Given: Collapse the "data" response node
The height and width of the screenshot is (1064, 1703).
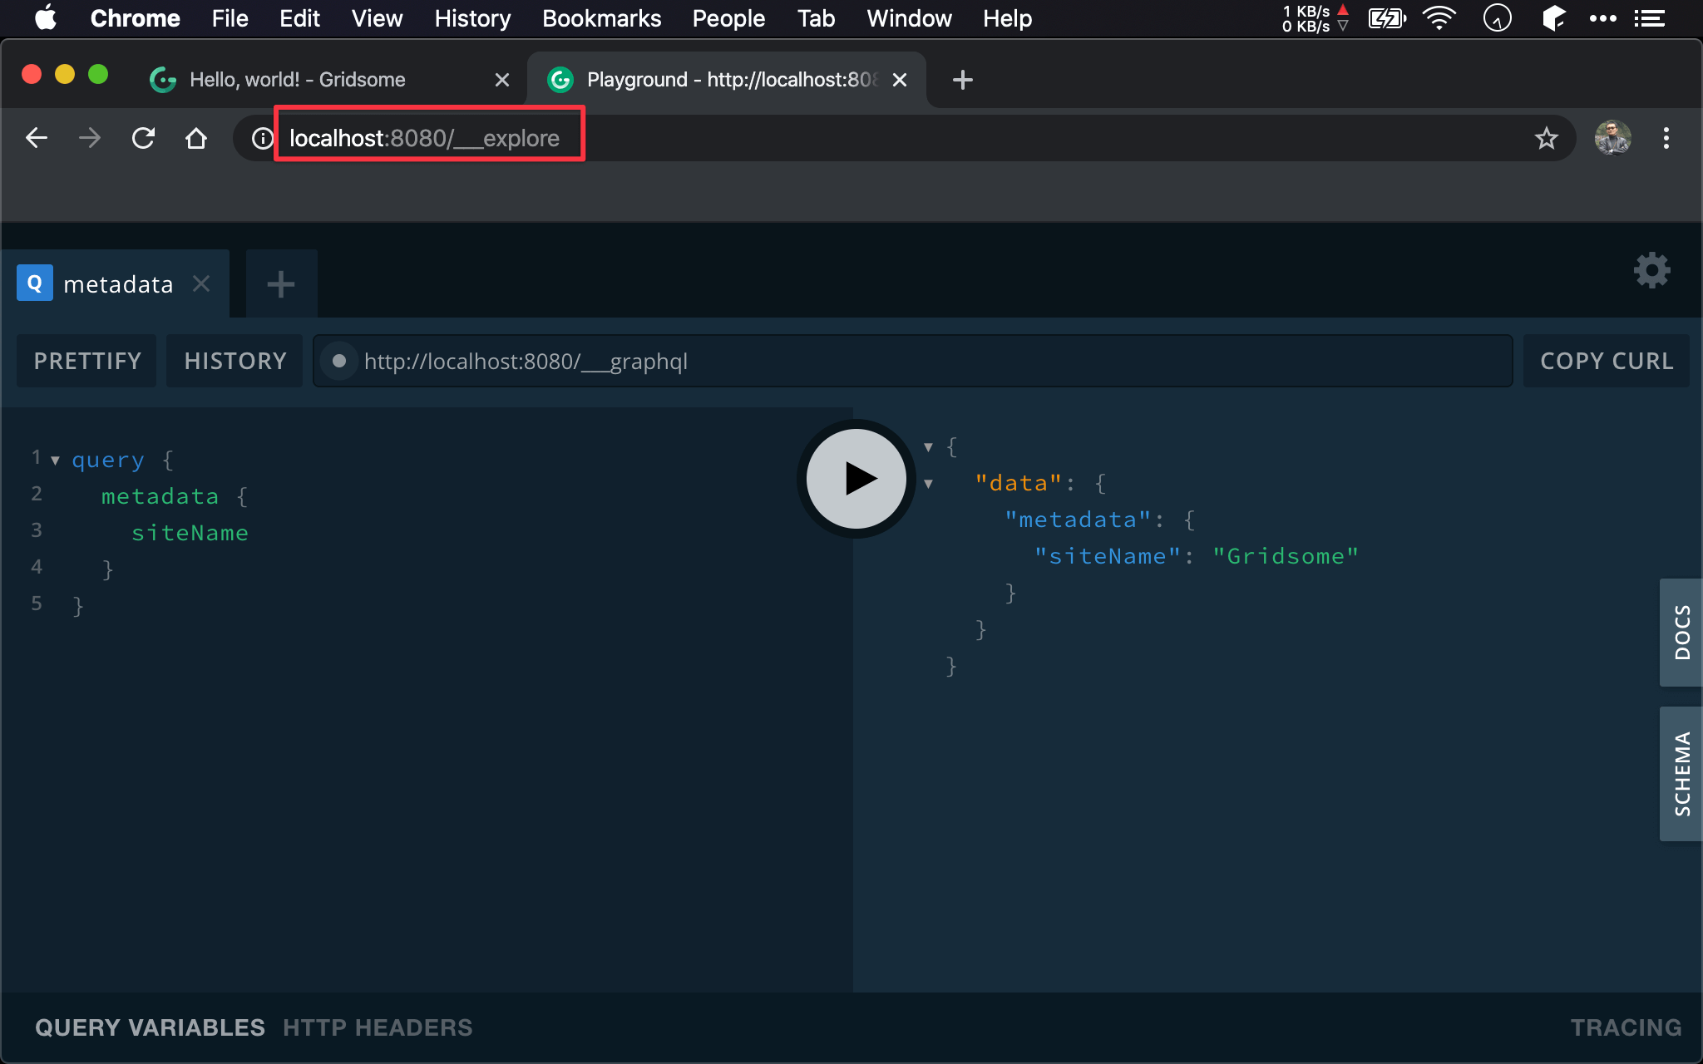Looking at the screenshot, I should pos(928,484).
